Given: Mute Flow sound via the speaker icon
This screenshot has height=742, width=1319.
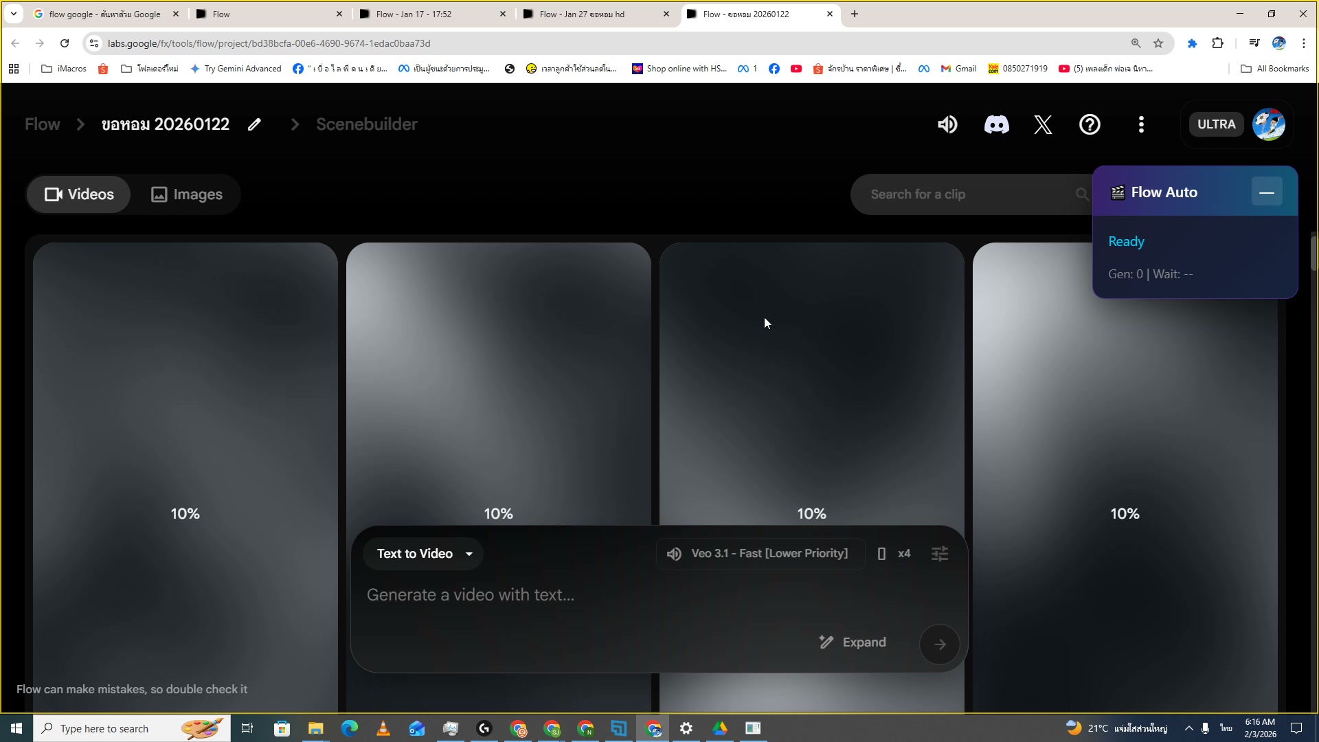Looking at the screenshot, I should coord(947,124).
